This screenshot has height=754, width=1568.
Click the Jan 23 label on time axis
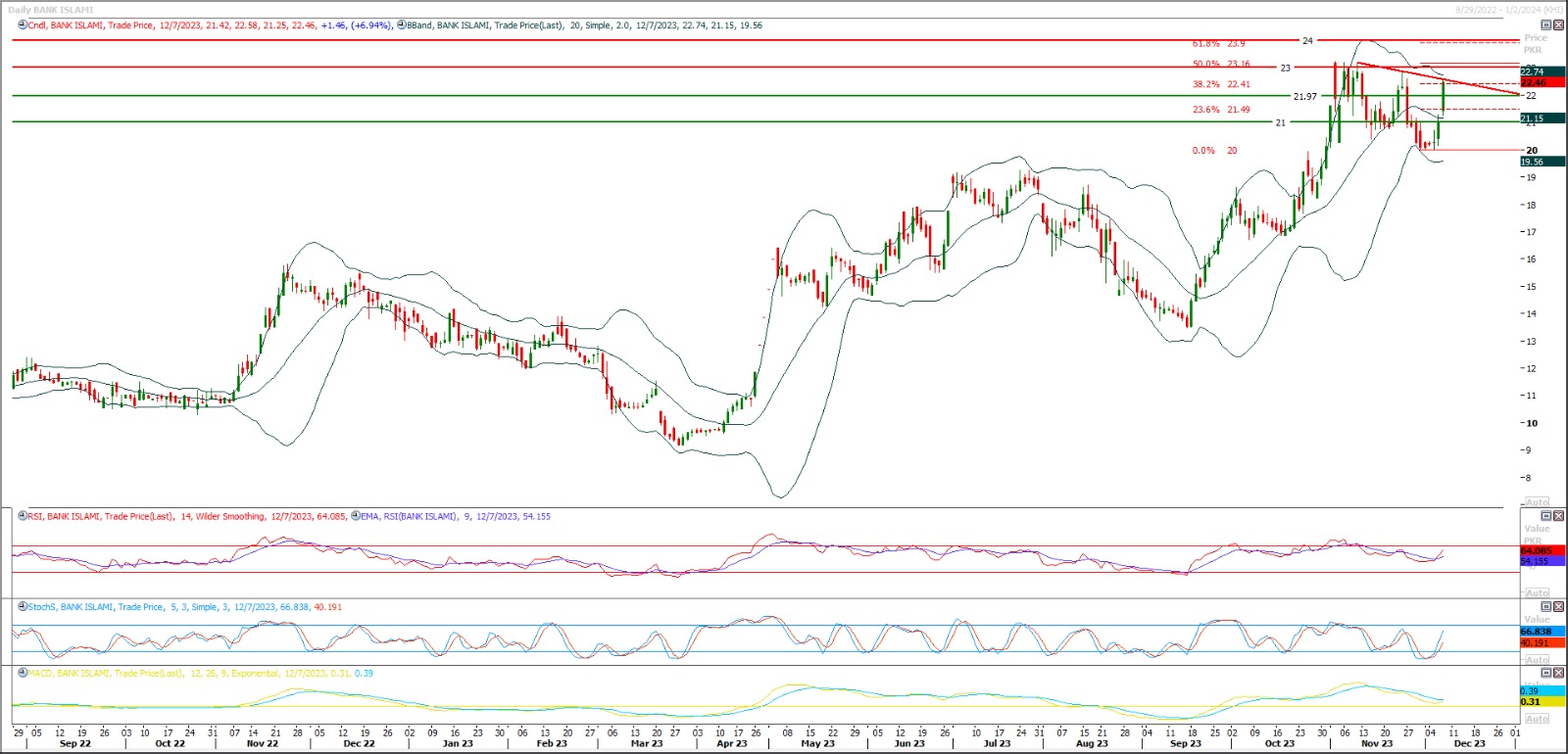pyautogui.click(x=458, y=743)
